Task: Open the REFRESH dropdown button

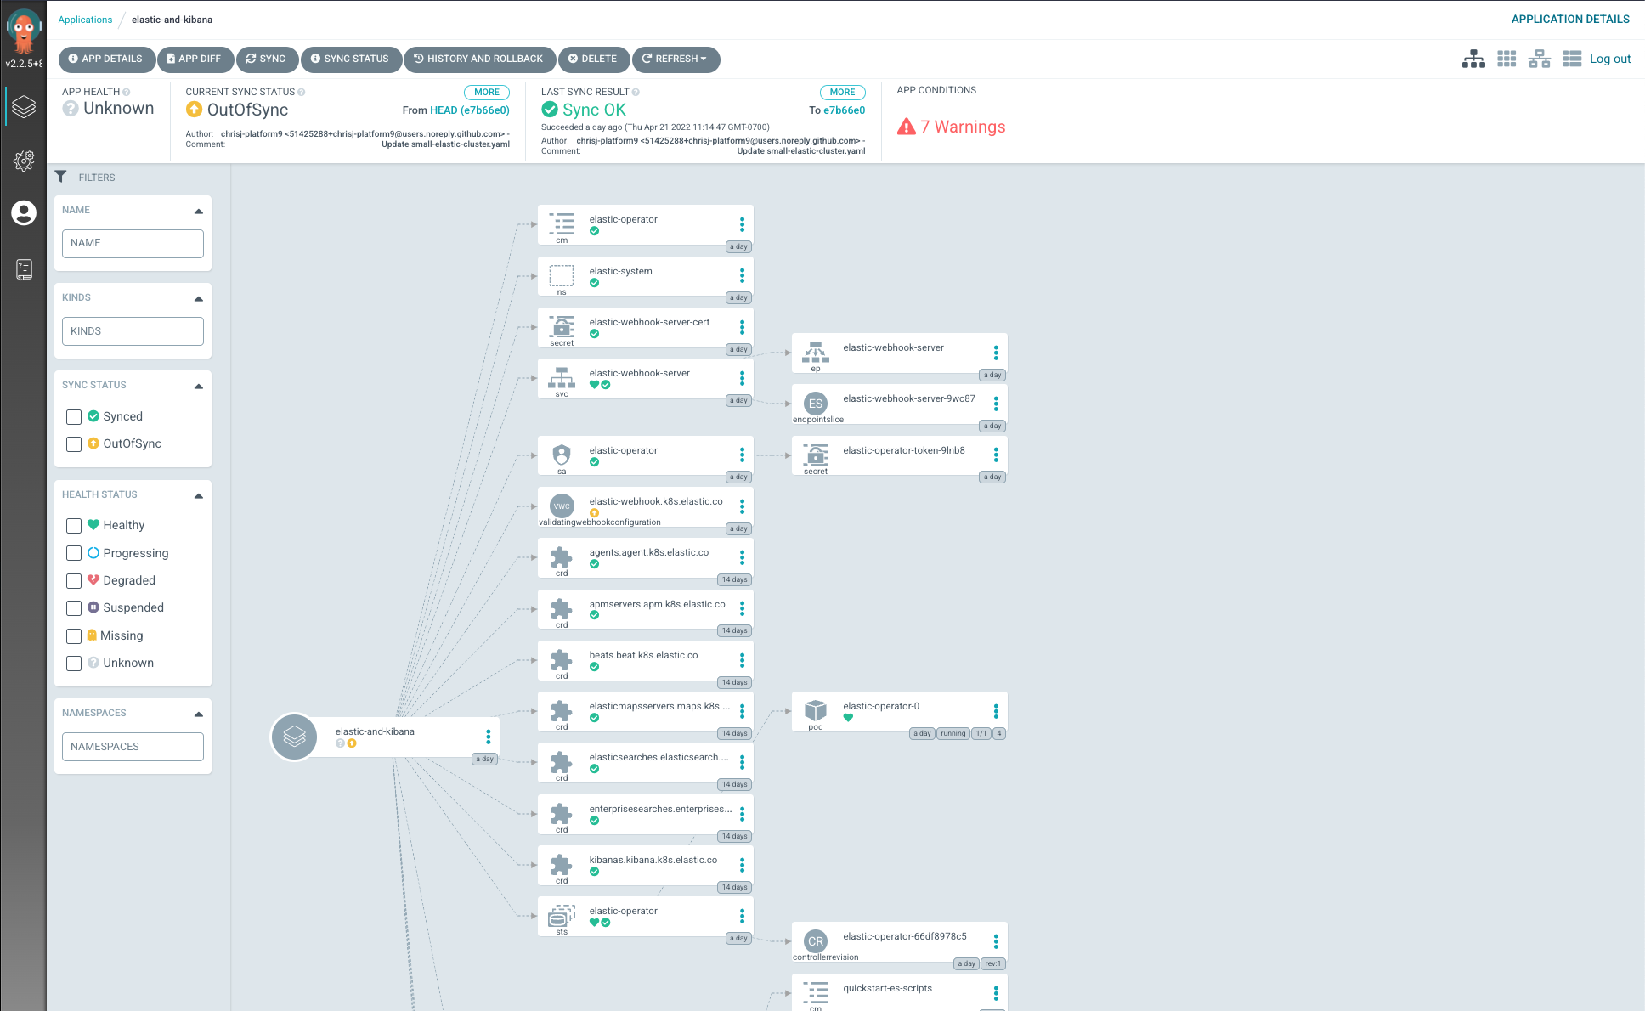Action: (676, 59)
